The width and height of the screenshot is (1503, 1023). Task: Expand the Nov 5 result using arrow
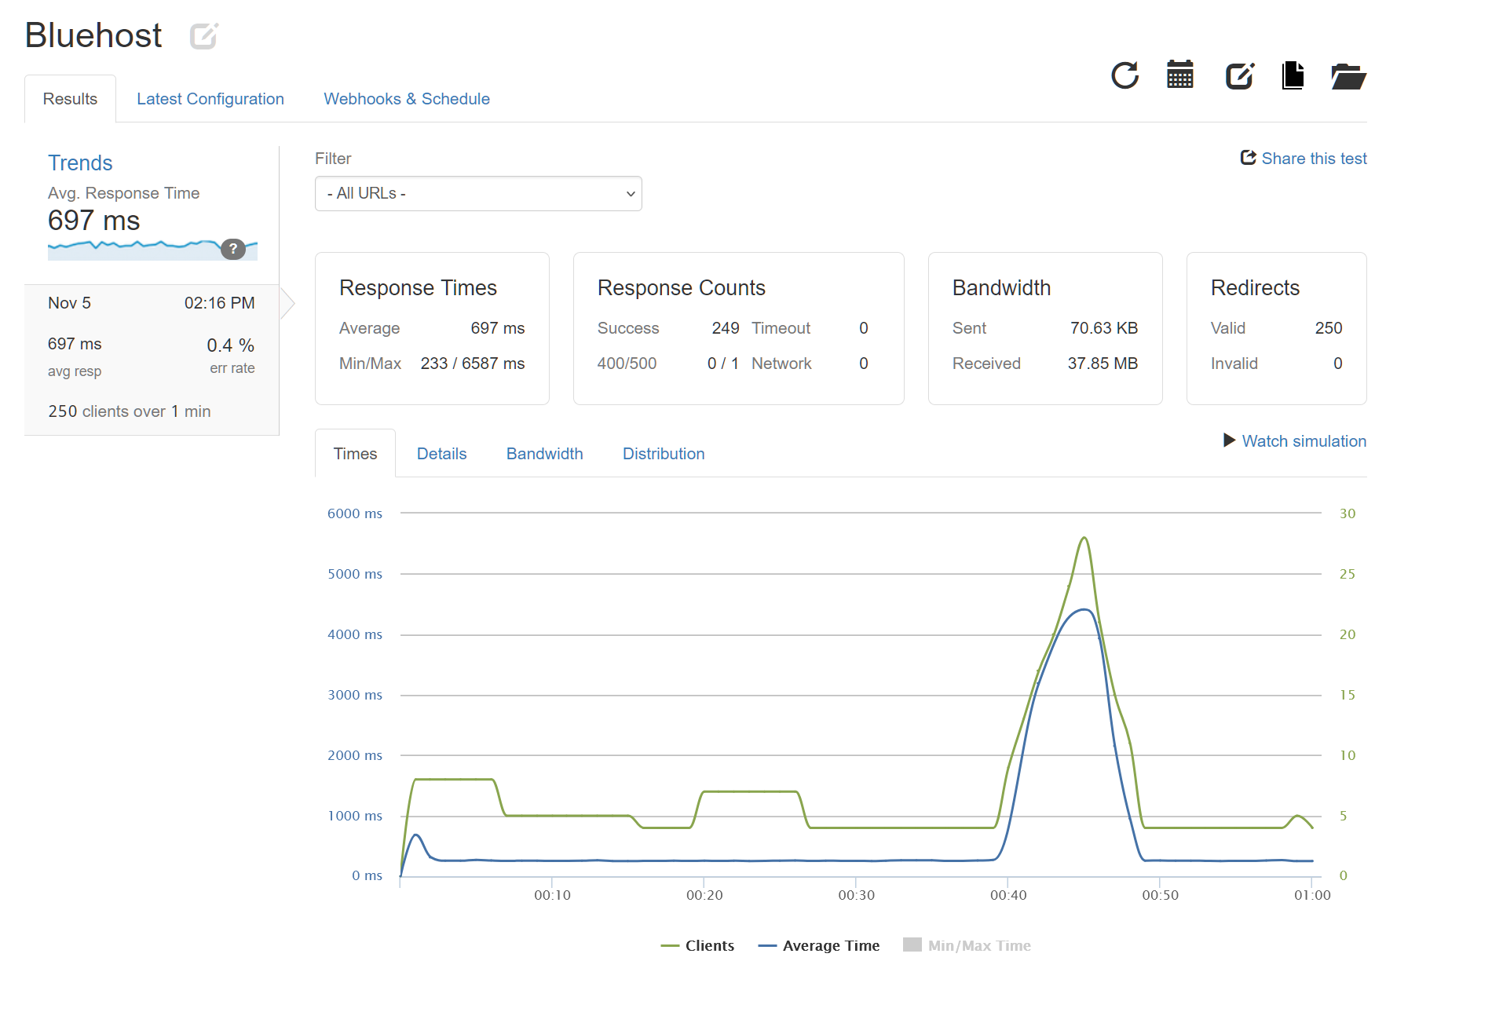click(287, 303)
